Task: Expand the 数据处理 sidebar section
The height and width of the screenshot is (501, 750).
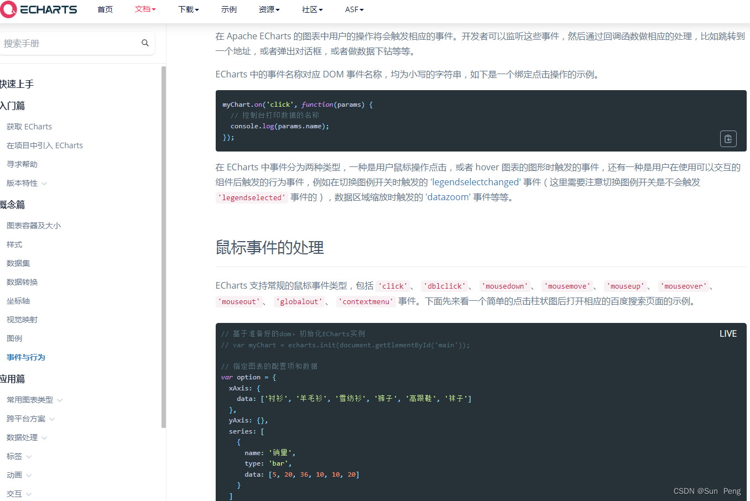Action: tap(27, 437)
